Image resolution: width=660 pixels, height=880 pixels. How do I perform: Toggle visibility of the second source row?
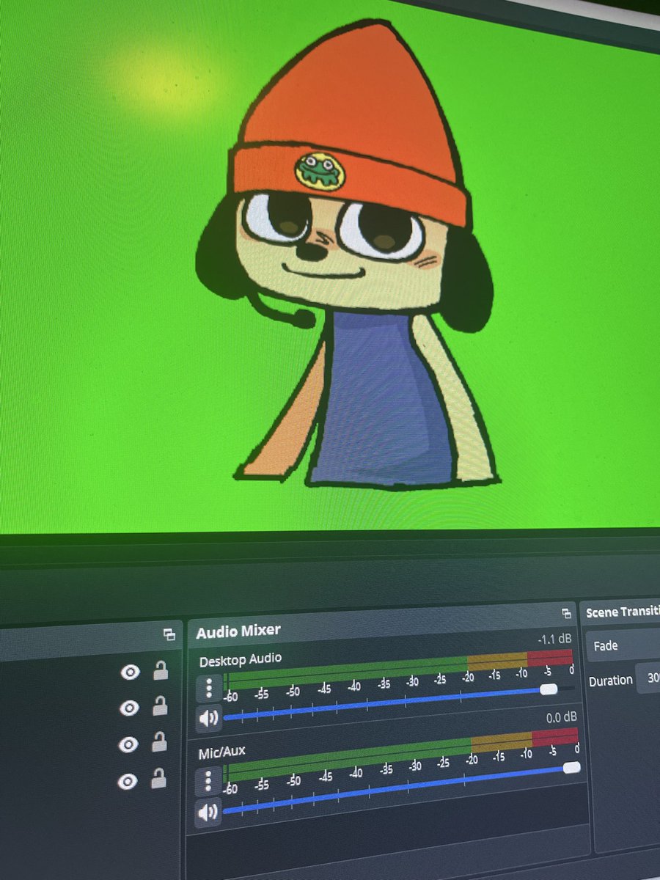pyautogui.click(x=129, y=708)
